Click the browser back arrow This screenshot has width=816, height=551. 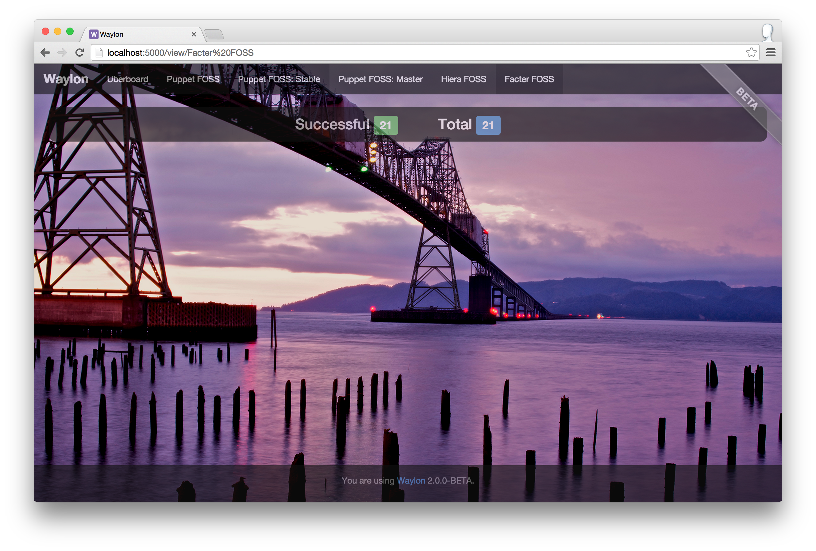coord(45,53)
